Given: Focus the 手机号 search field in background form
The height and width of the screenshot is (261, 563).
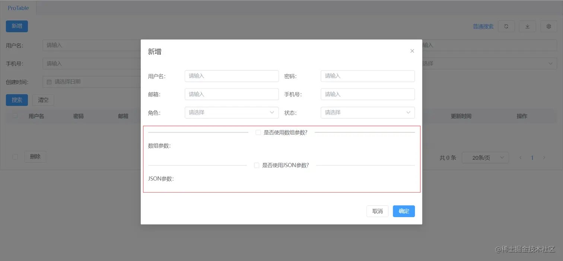Looking at the screenshot, I should 92,63.
